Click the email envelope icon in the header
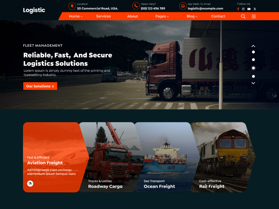Viewport: 279px width, 209px height. click(182, 6)
